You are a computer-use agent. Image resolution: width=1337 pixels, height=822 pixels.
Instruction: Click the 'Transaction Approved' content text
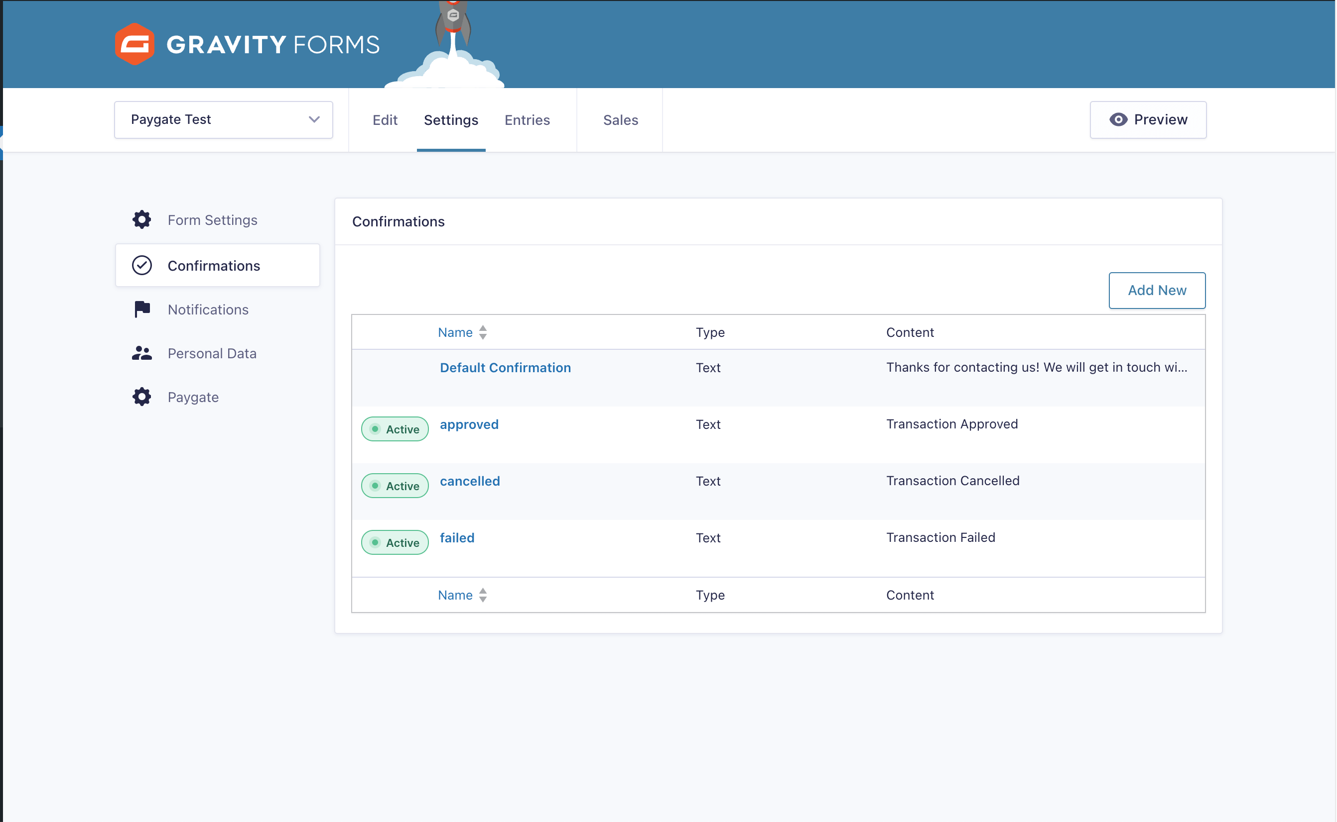coord(952,424)
